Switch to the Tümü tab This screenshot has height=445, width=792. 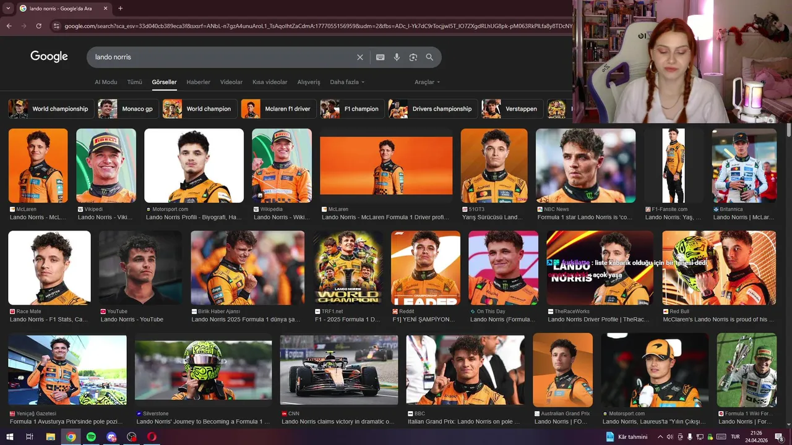click(134, 82)
